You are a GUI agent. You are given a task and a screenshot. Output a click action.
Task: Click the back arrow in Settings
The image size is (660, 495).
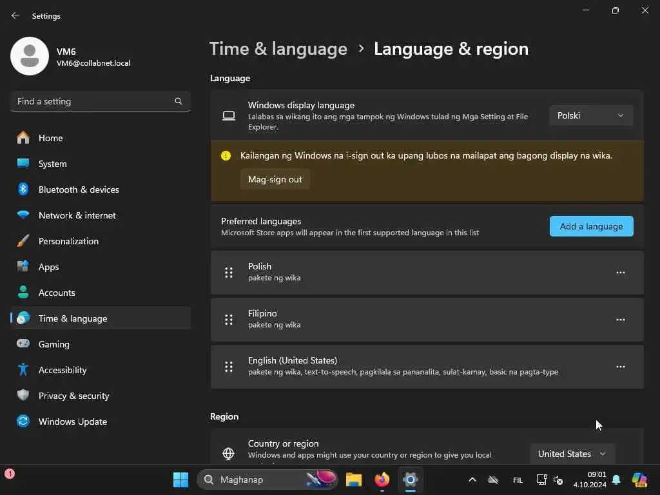[x=15, y=15]
